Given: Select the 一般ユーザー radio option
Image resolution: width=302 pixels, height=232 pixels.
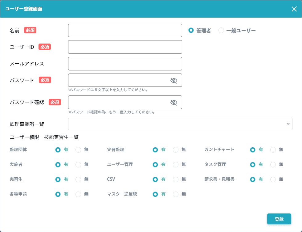Looking at the screenshot, I should 221,31.
